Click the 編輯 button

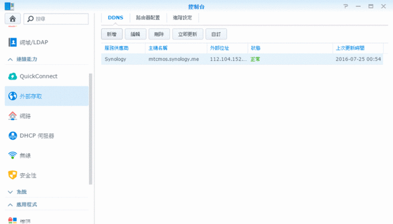click(135, 34)
